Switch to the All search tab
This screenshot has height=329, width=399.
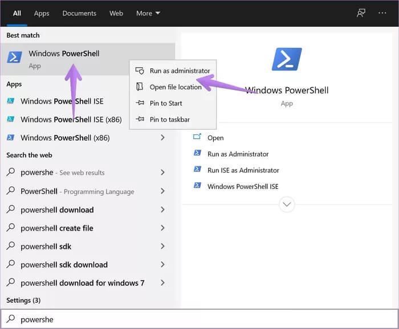click(17, 13)
